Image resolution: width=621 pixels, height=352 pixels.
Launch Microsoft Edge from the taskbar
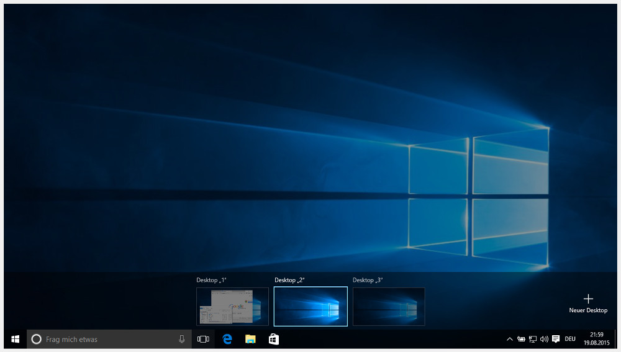click(x=227, y=340)
